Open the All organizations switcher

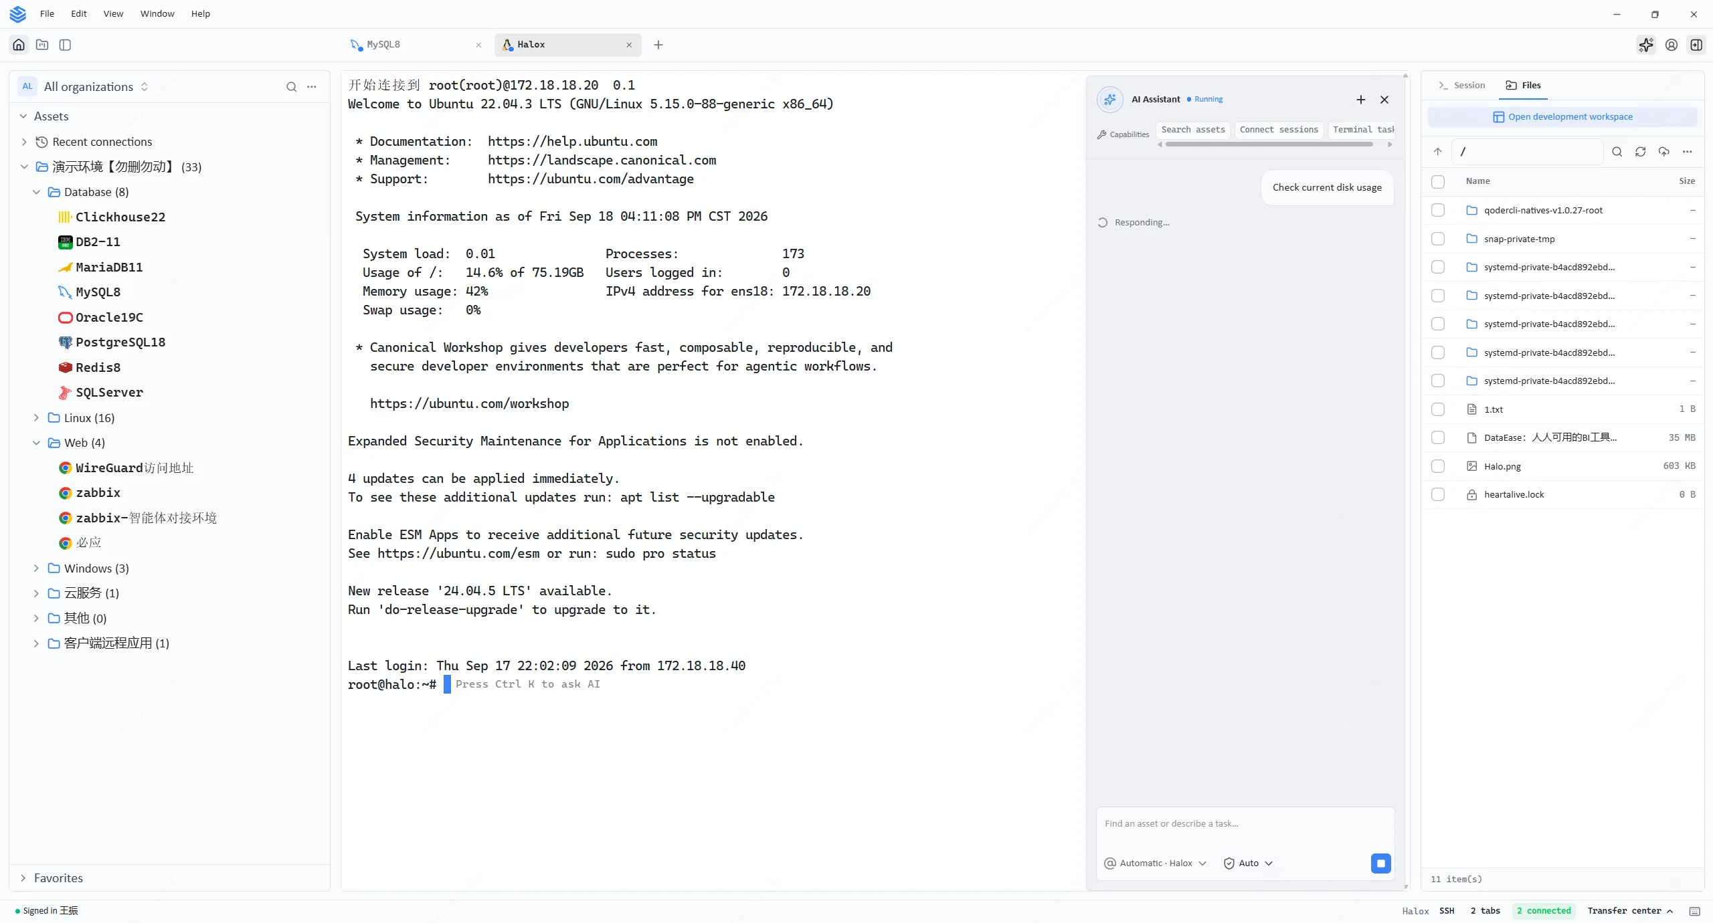(x=84, y=87)
